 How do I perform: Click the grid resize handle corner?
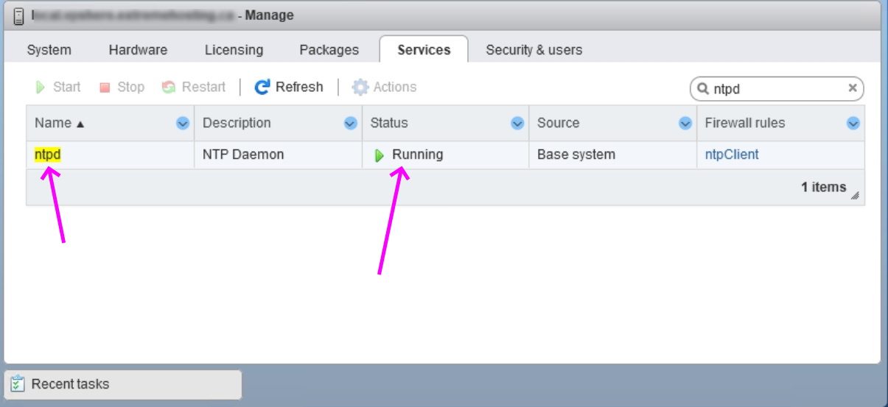(855, 195)
